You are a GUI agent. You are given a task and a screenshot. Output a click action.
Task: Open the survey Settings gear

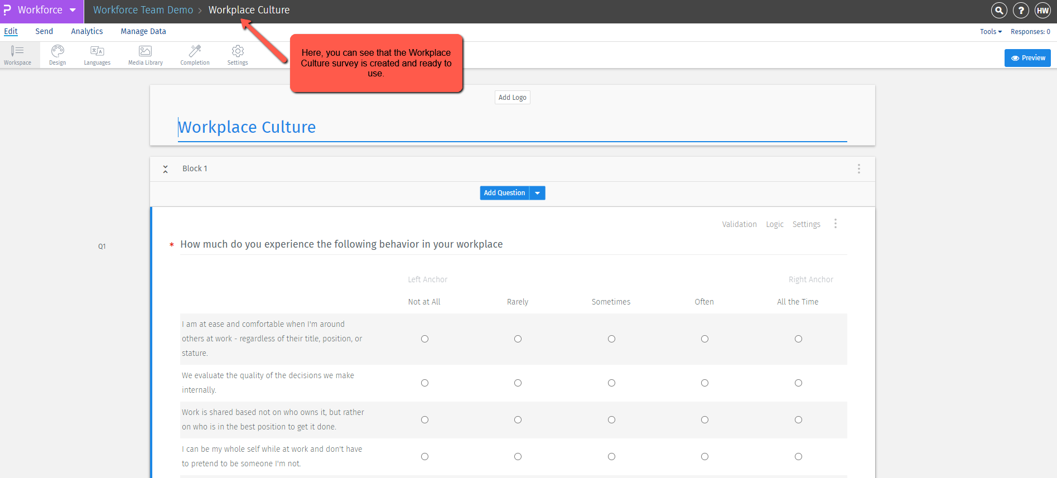238,55
